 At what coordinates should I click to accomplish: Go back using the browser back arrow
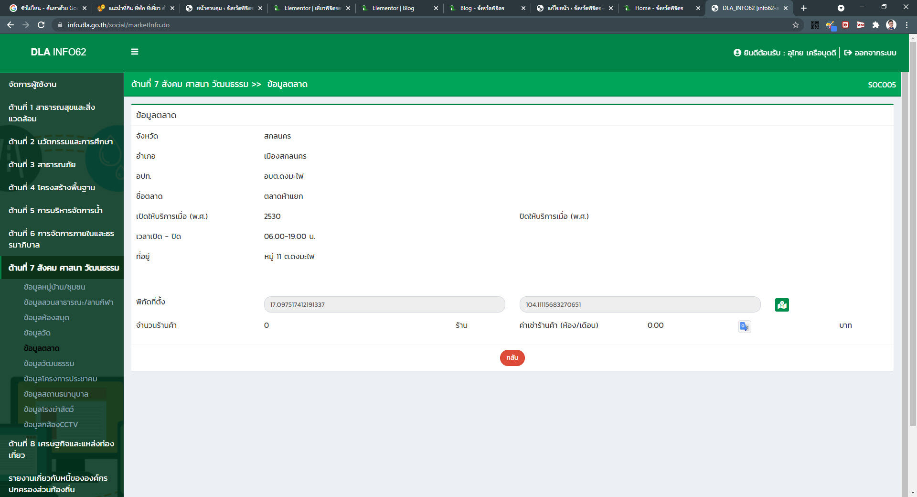pos(11,25)
